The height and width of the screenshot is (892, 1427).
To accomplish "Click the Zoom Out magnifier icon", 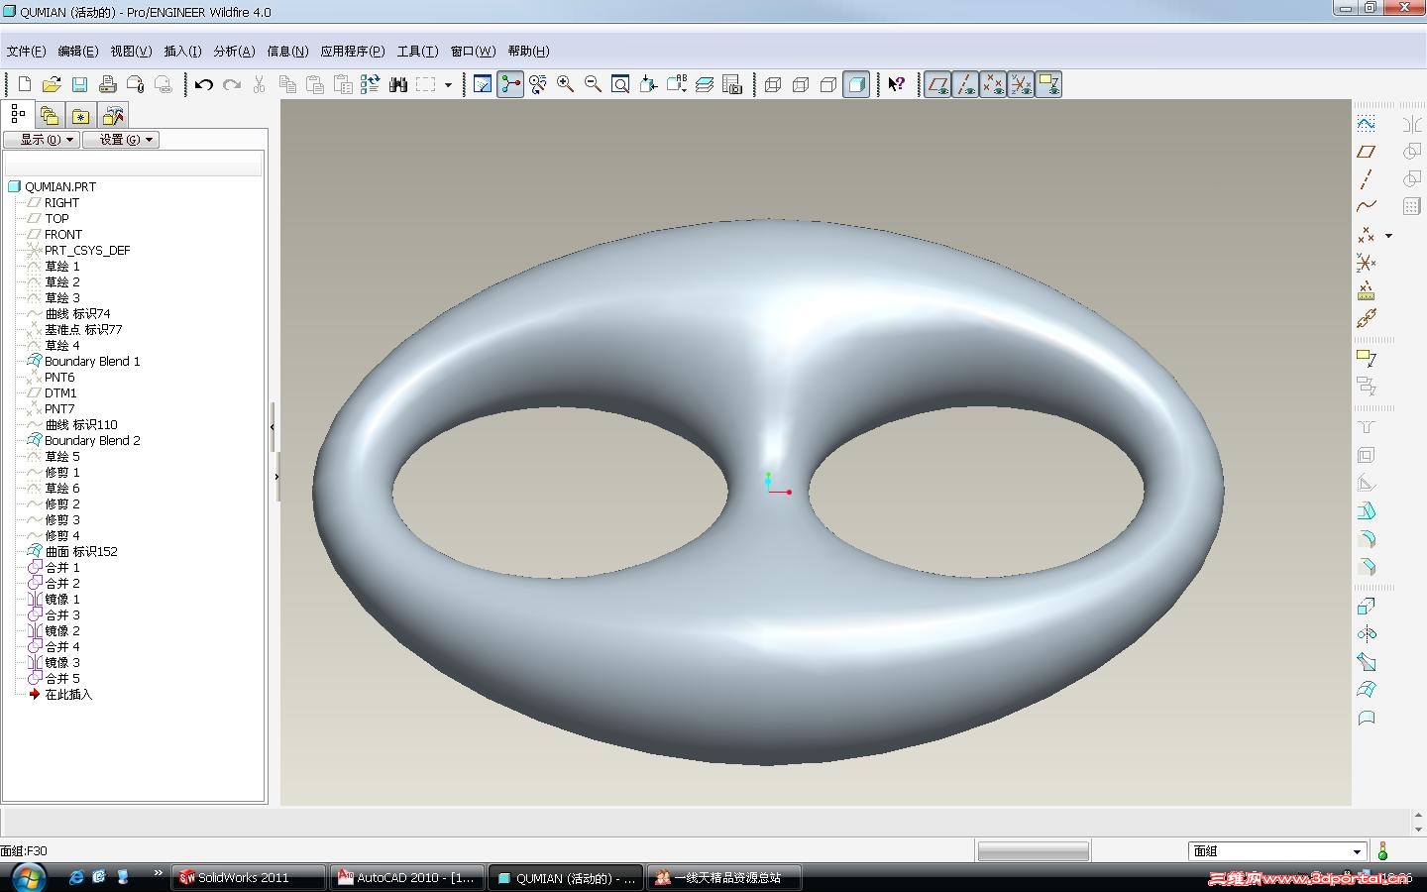I will click(594, 84).
